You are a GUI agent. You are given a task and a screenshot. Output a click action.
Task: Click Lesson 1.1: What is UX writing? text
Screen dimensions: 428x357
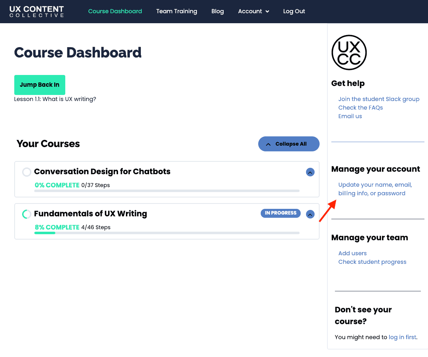click(55, 99)
